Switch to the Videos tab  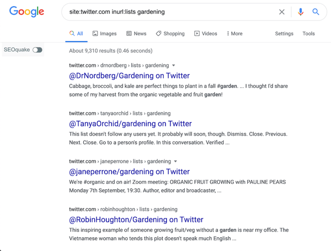coord(206,34)
